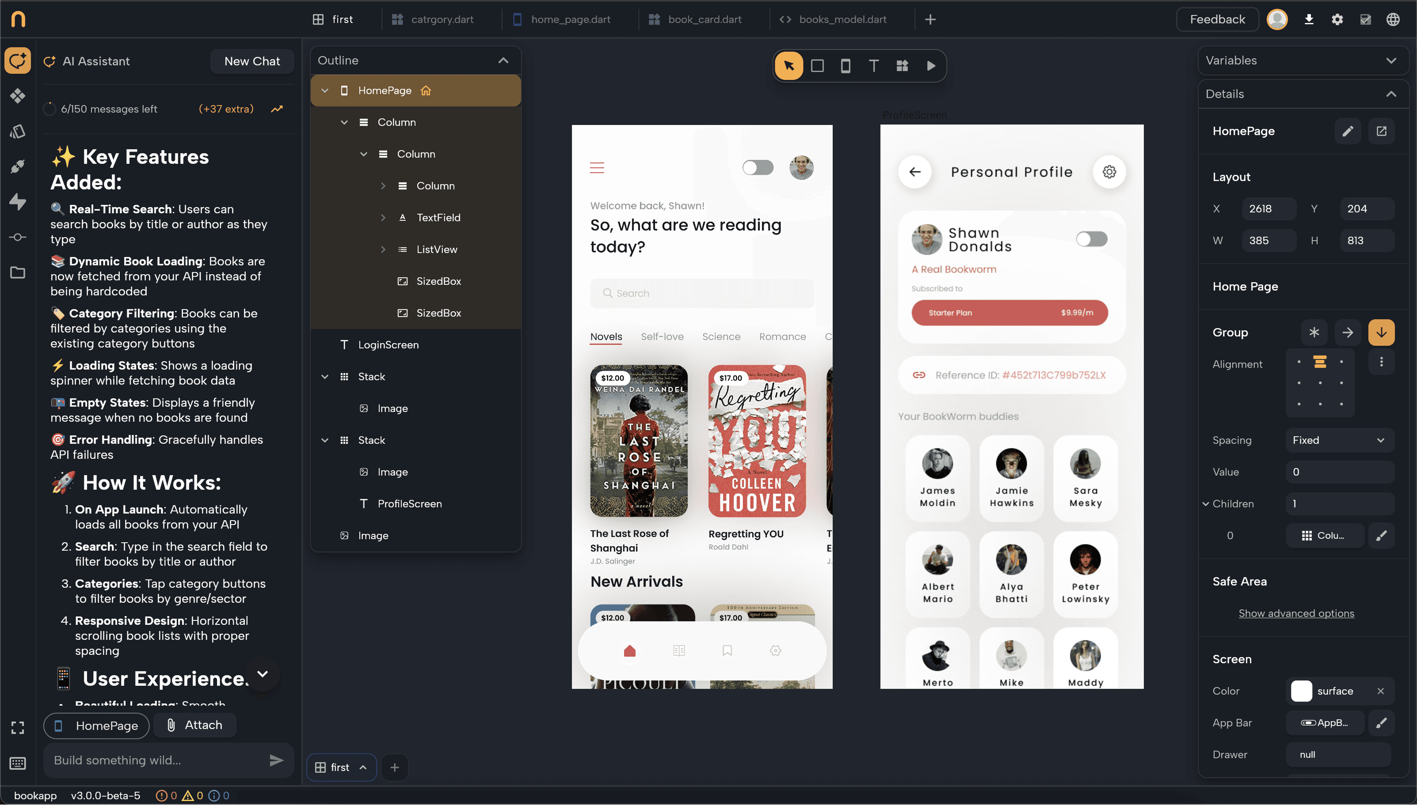Enable vertical-arrow group direction in Group panel
Screen dimensions: 1417x805
[x=1381, y=332]
